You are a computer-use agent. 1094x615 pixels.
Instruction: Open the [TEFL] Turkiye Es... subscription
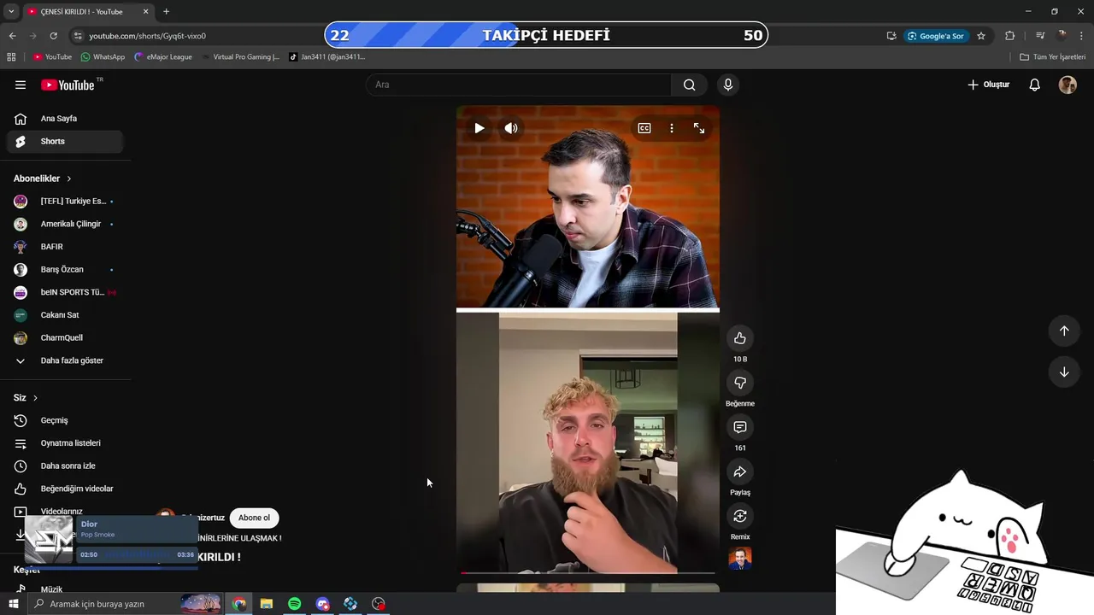(65, 202)
